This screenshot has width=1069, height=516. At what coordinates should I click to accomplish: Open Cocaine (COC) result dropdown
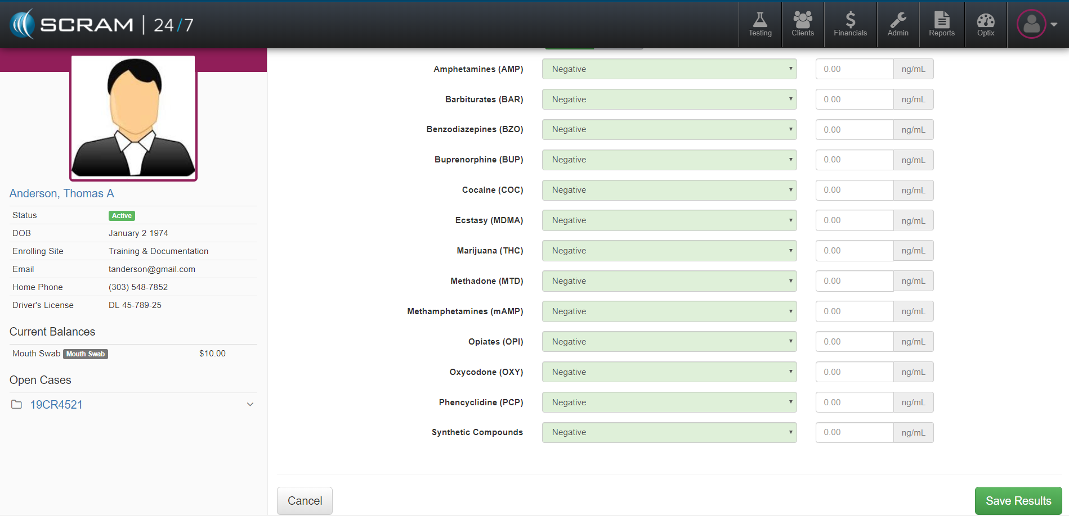pyautogui.click(x=669, y=190)
